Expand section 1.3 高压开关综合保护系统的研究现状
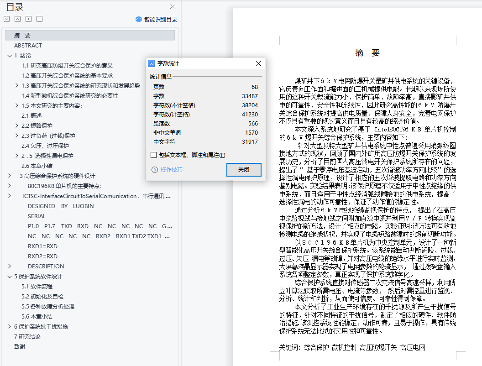Screen dimensions: 482x366 pos(17,85)
